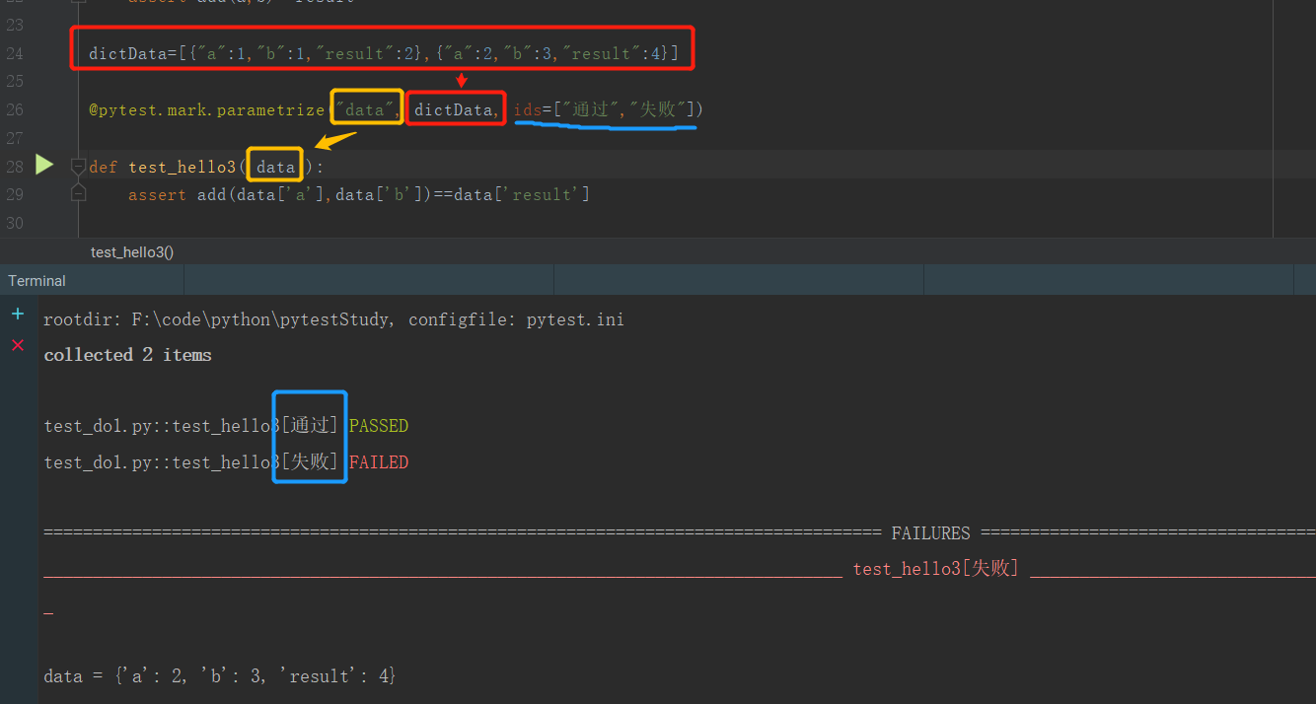Click the @pytest.mark.parametrize decorator text
The width and height of the screenshot is (1316, 704).
tap(206, 109)
